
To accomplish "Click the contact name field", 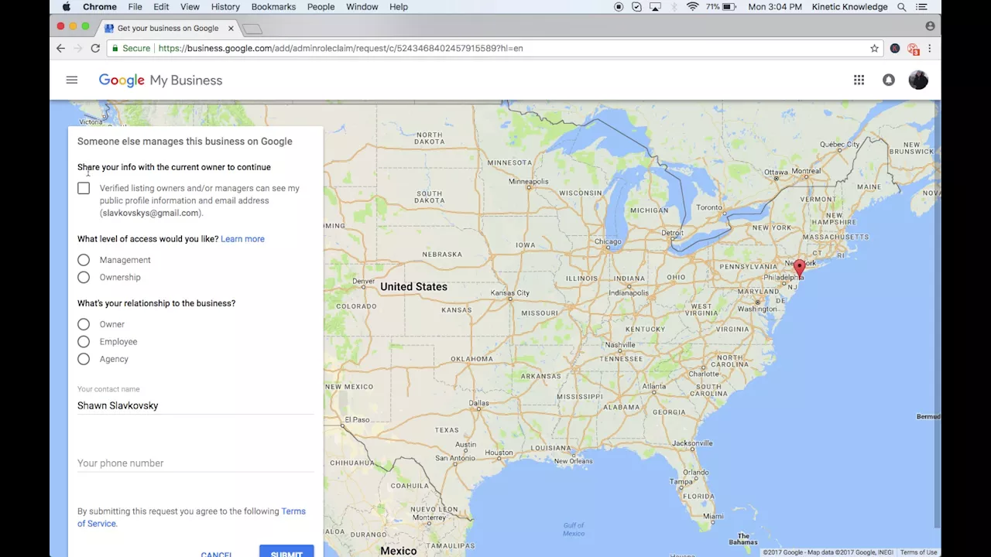I will click(195, 405).
